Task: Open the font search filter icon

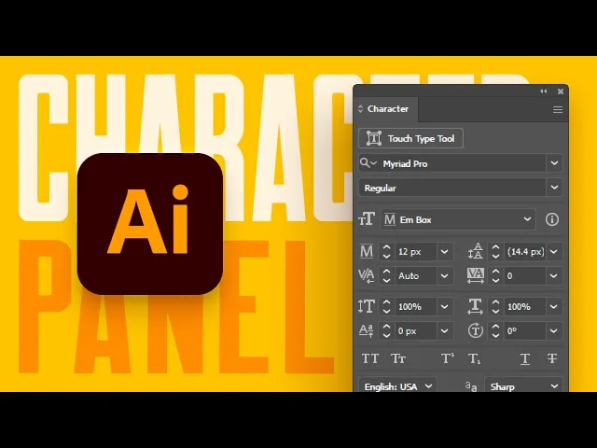Action: [368, 163]
